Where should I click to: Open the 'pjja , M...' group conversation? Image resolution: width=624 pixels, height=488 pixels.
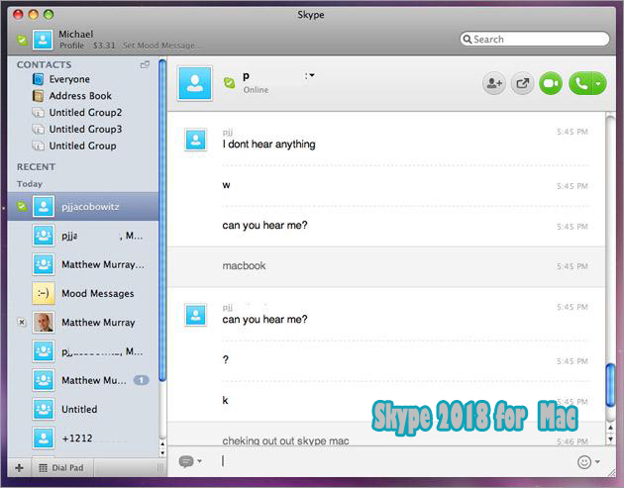click(83, 236)
